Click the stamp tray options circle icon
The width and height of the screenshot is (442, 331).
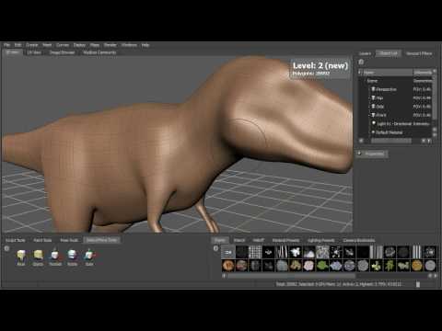pos(215,248)
